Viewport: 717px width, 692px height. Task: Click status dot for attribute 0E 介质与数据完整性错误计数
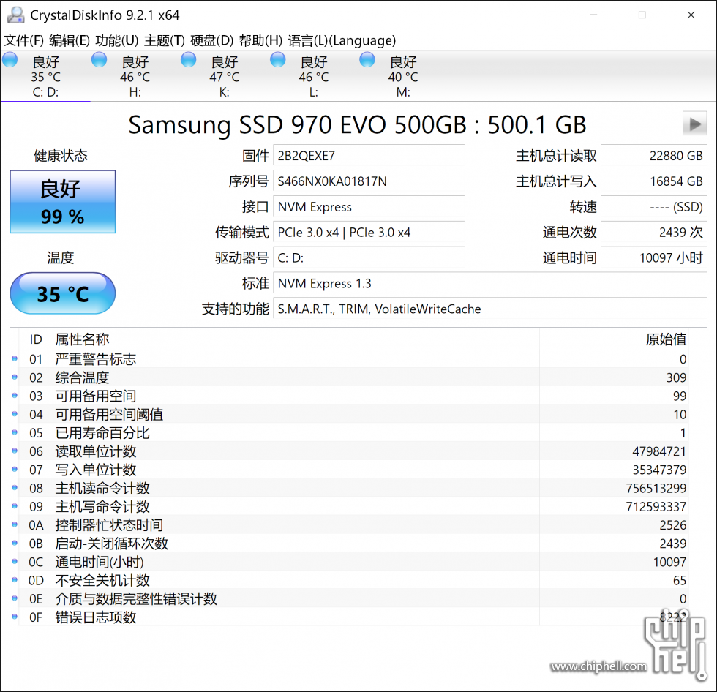(x=15, y=598)
